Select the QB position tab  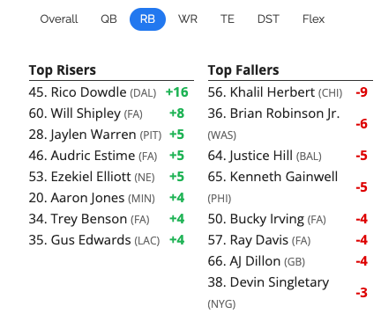coord(108,19)
